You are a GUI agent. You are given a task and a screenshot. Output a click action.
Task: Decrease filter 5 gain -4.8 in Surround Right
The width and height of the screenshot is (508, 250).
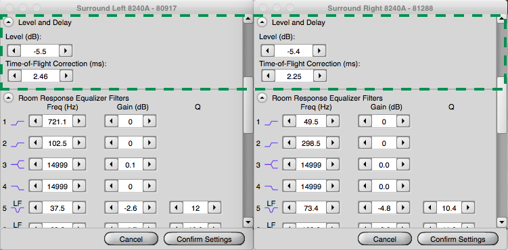[365, 208]
